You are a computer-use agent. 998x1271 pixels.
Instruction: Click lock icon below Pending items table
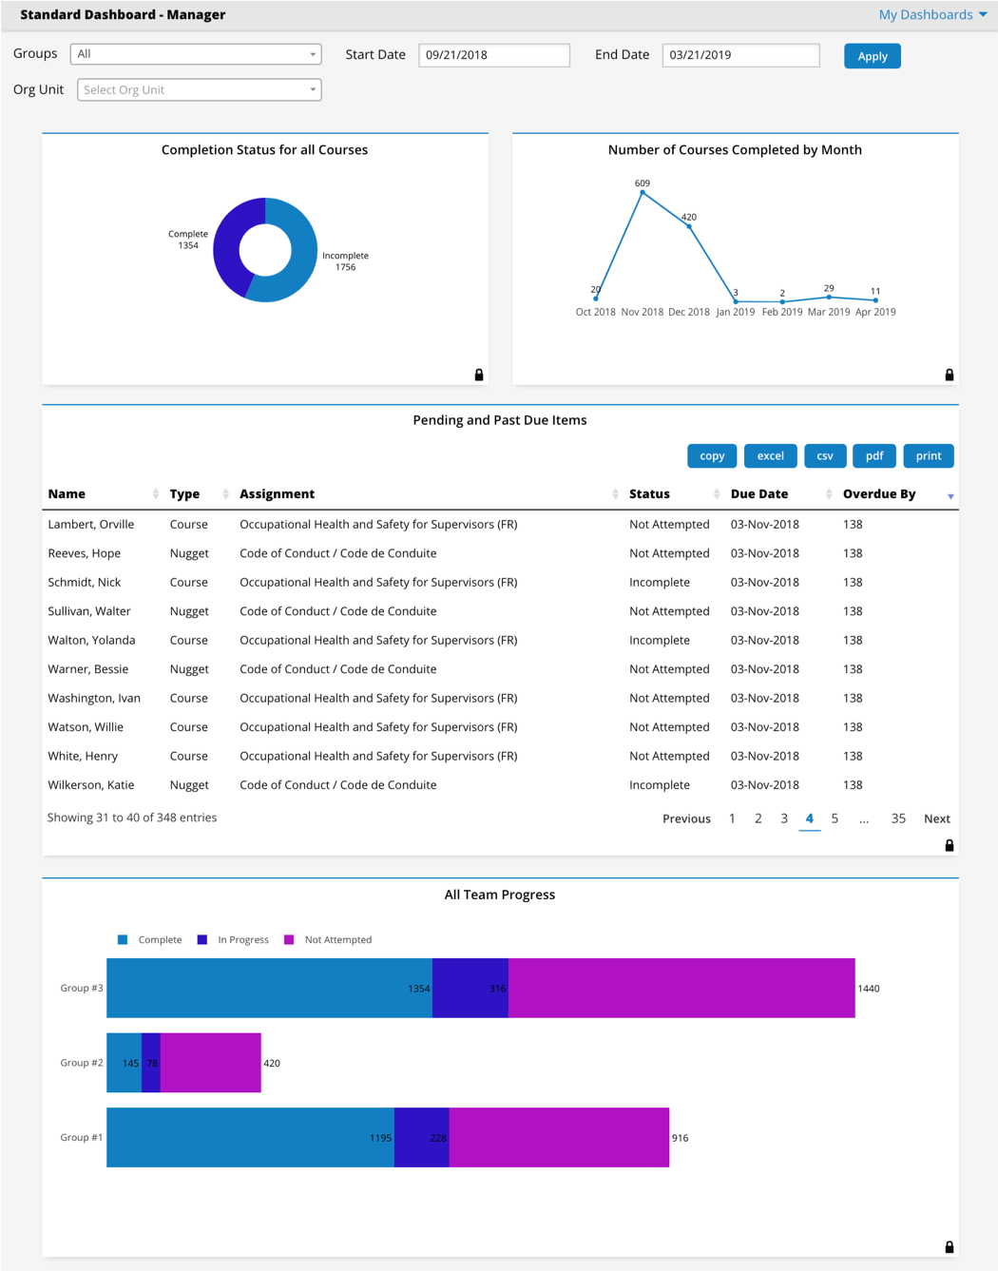coord(949,845)
